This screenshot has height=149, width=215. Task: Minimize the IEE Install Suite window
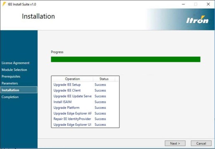[x=183, y=4]
